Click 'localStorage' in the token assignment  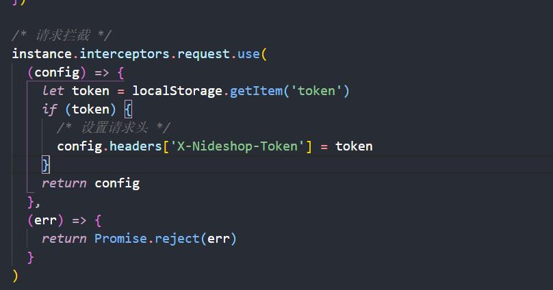tap(177, 91)
